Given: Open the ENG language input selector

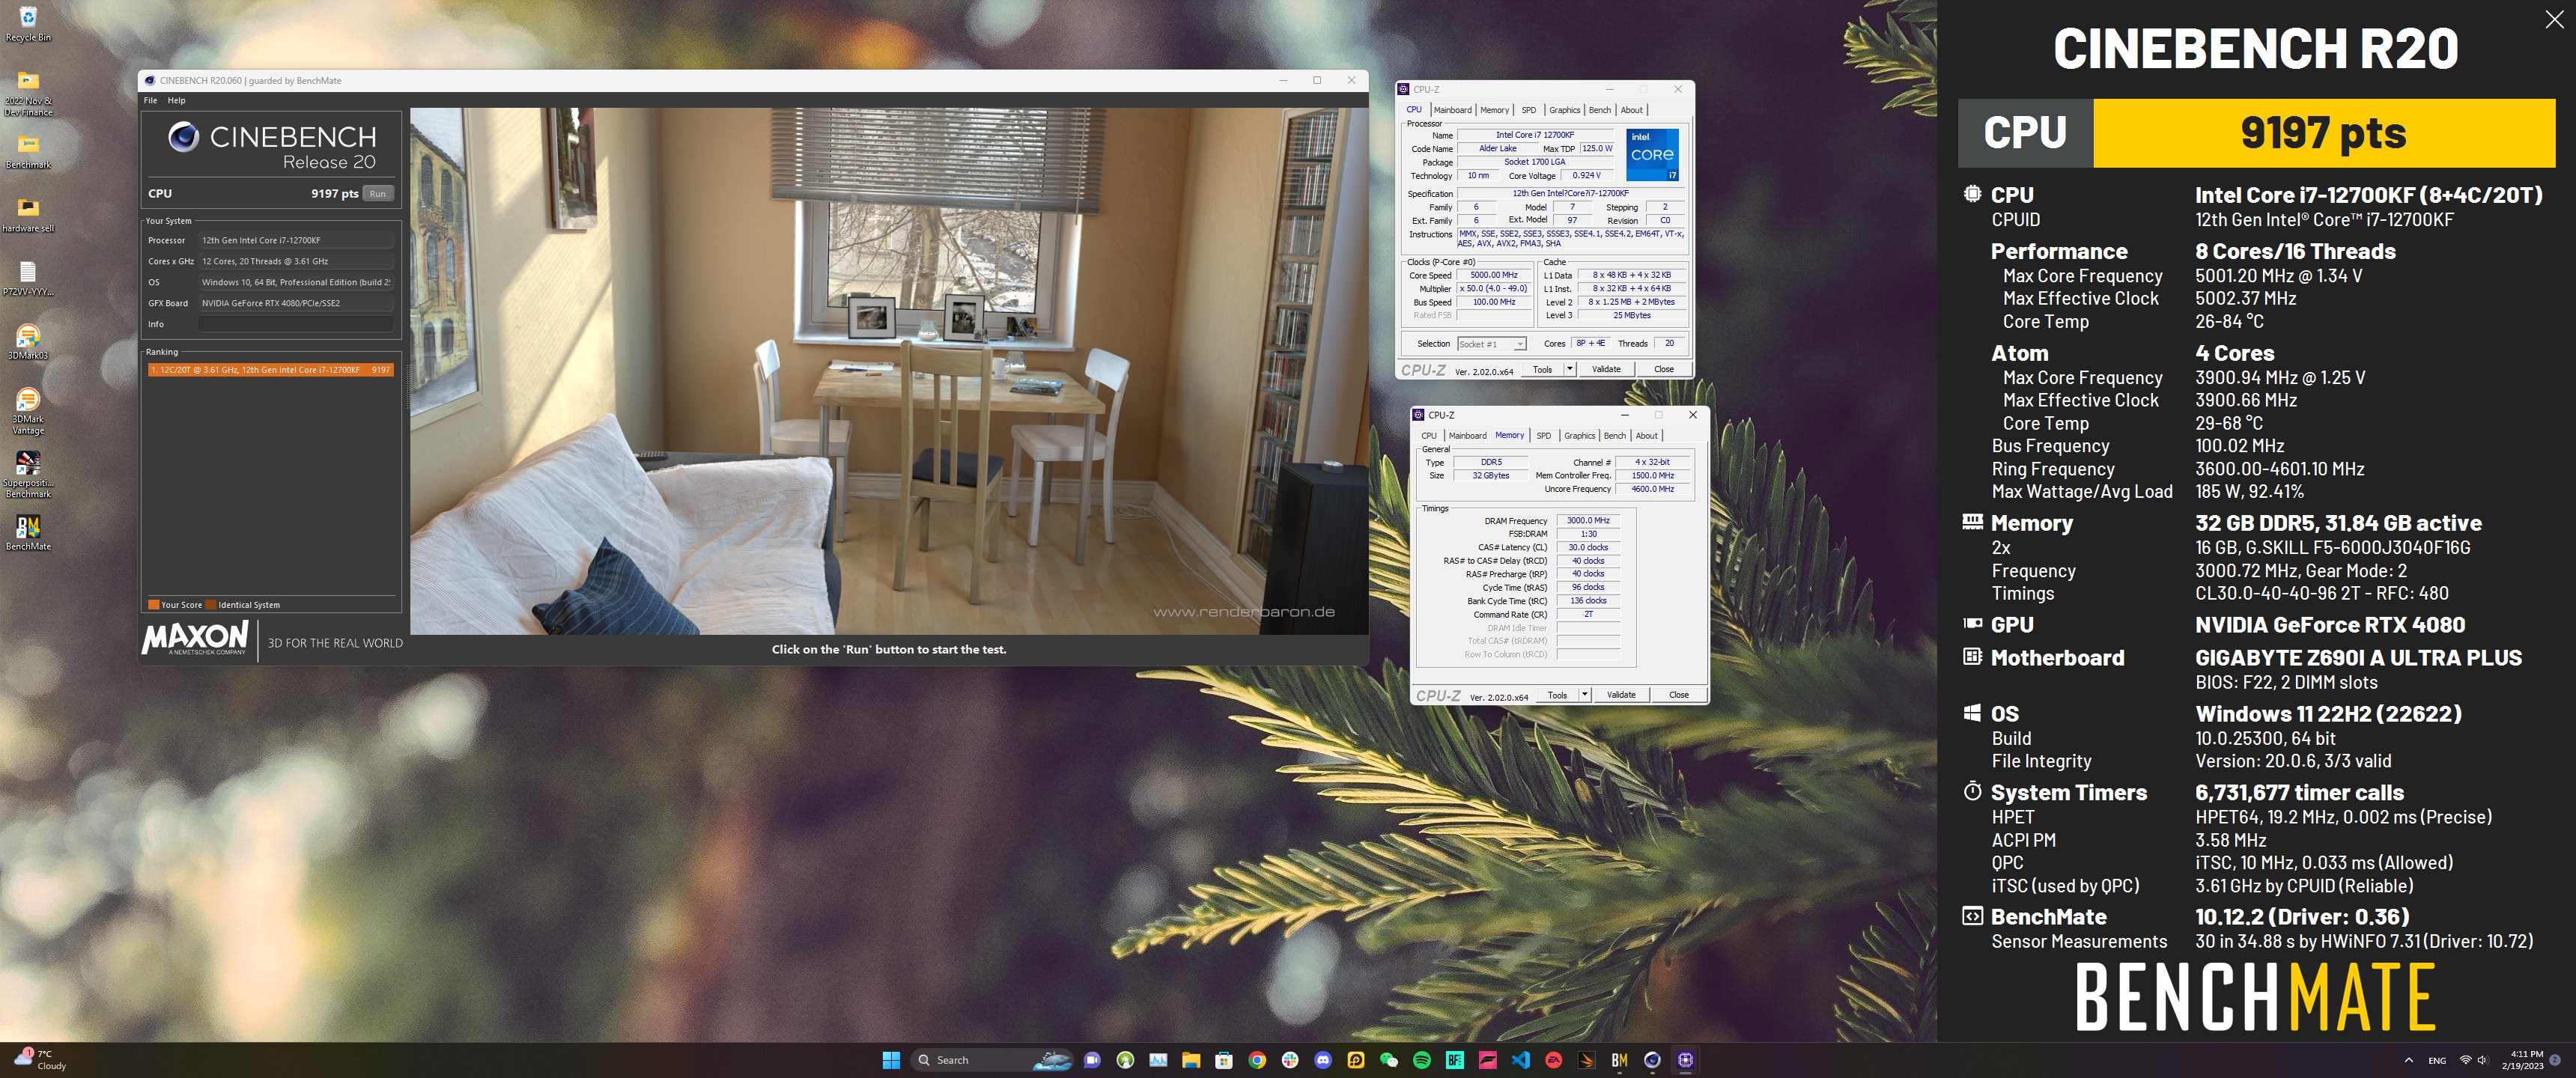Looking at the screenshot, I should tap(2438, 1060).
